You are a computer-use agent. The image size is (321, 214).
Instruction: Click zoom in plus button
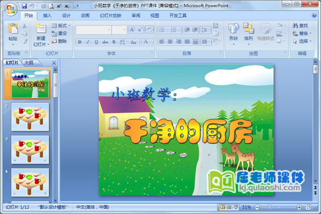click(x=299, y=207)
